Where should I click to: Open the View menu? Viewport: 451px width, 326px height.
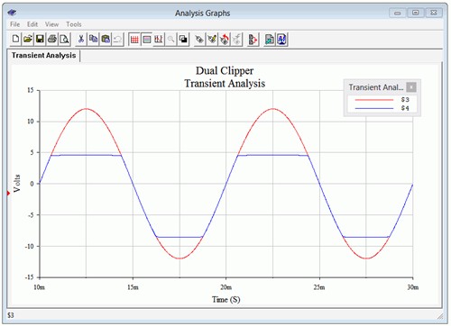51,24
